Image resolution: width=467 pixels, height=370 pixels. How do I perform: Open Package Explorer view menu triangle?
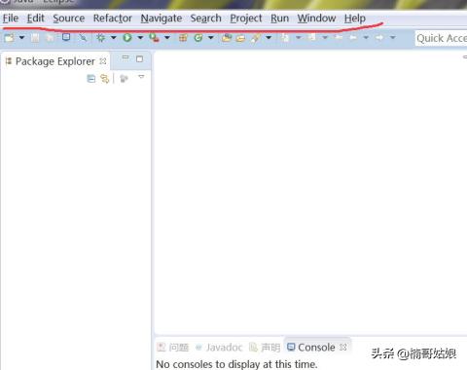pos(141,77)
